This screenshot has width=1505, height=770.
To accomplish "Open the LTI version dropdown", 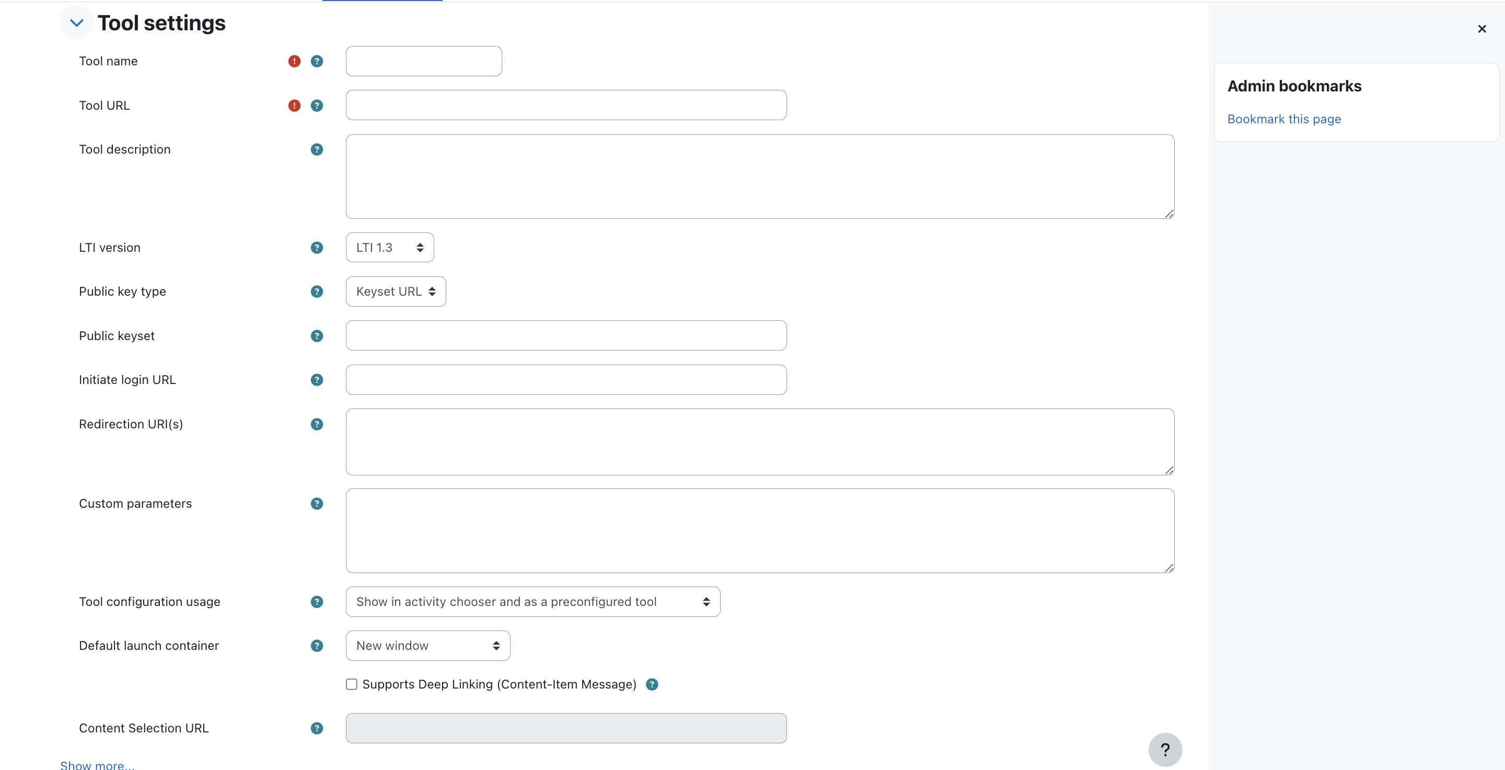I will [x=390, y=248].
